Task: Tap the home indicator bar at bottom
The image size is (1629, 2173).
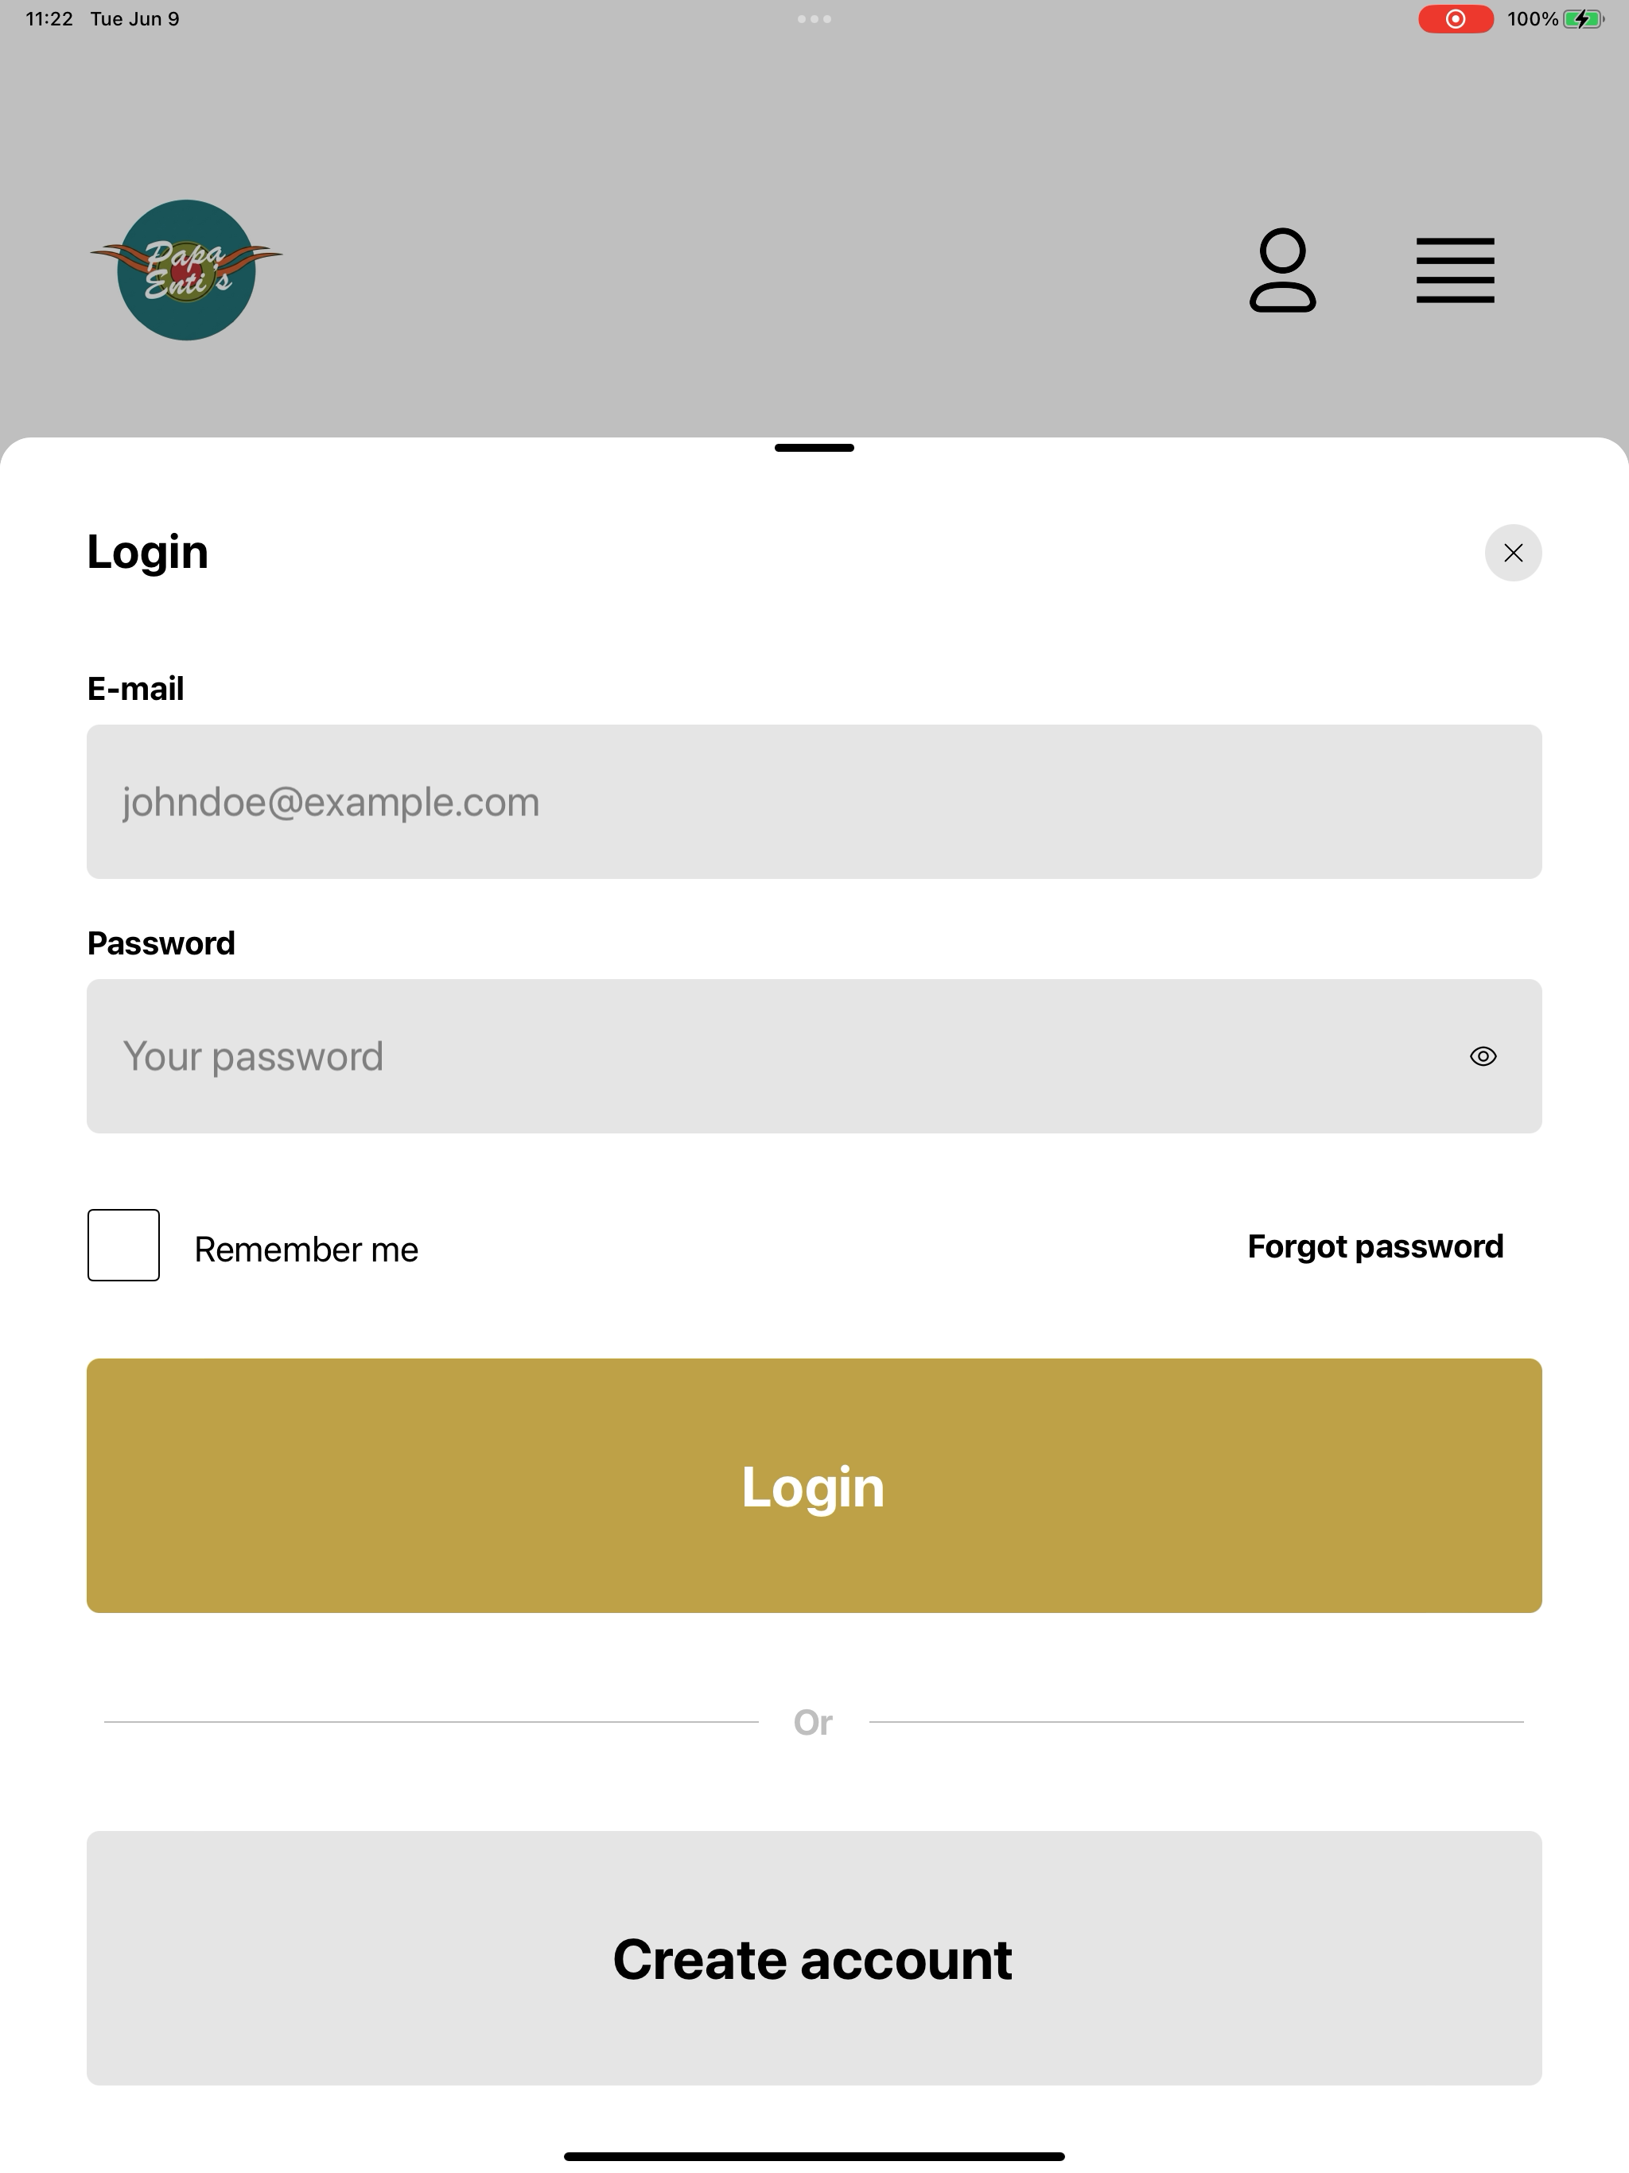Action: (x=814, y=2156)
